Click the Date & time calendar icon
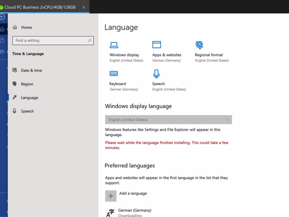289x217 pixels. coord(15,70)
